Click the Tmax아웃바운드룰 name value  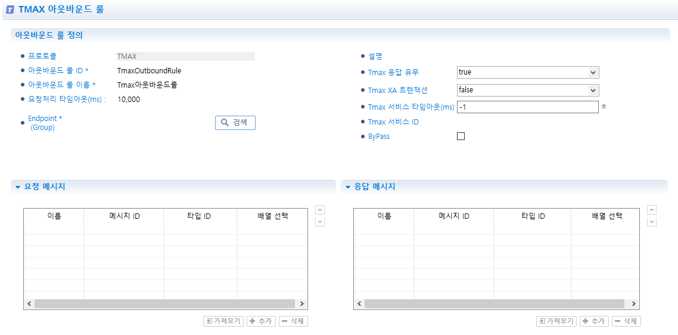click(147, 85)
